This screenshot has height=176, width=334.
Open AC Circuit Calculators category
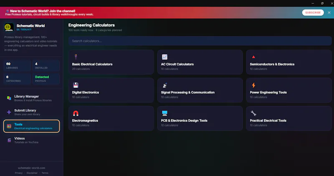(200, 62)
